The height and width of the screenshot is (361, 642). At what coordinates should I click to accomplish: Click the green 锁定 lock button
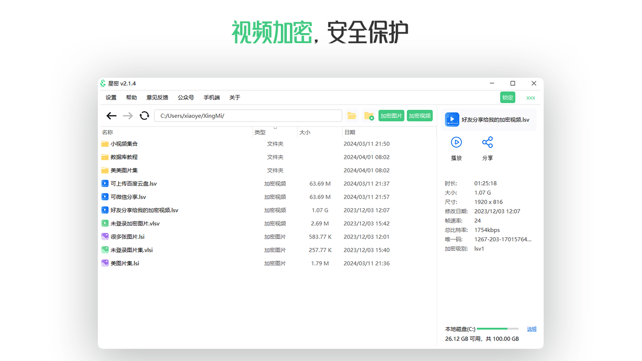click(x=508, y=97)
